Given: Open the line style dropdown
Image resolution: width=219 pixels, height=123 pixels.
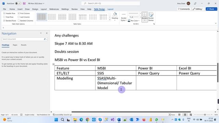Looking at the screenshot, I should 140,14.
